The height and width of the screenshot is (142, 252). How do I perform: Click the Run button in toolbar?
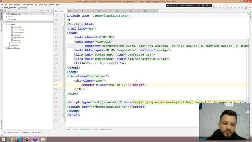coord(217,8)
